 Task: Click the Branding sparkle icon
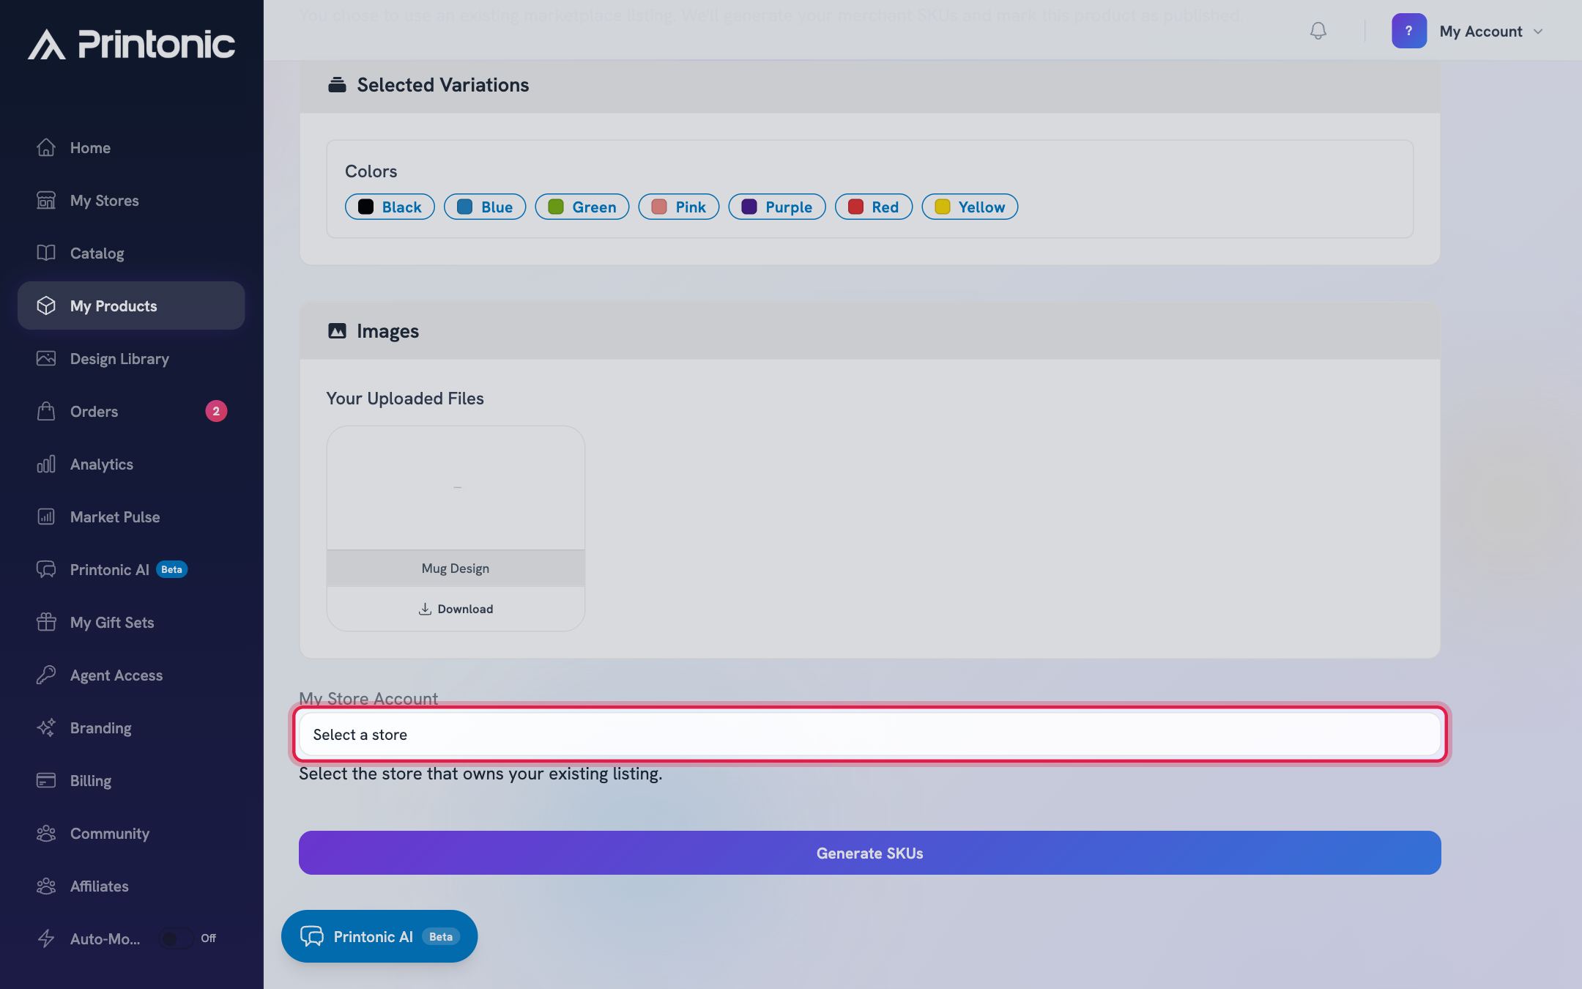[46, 727]
